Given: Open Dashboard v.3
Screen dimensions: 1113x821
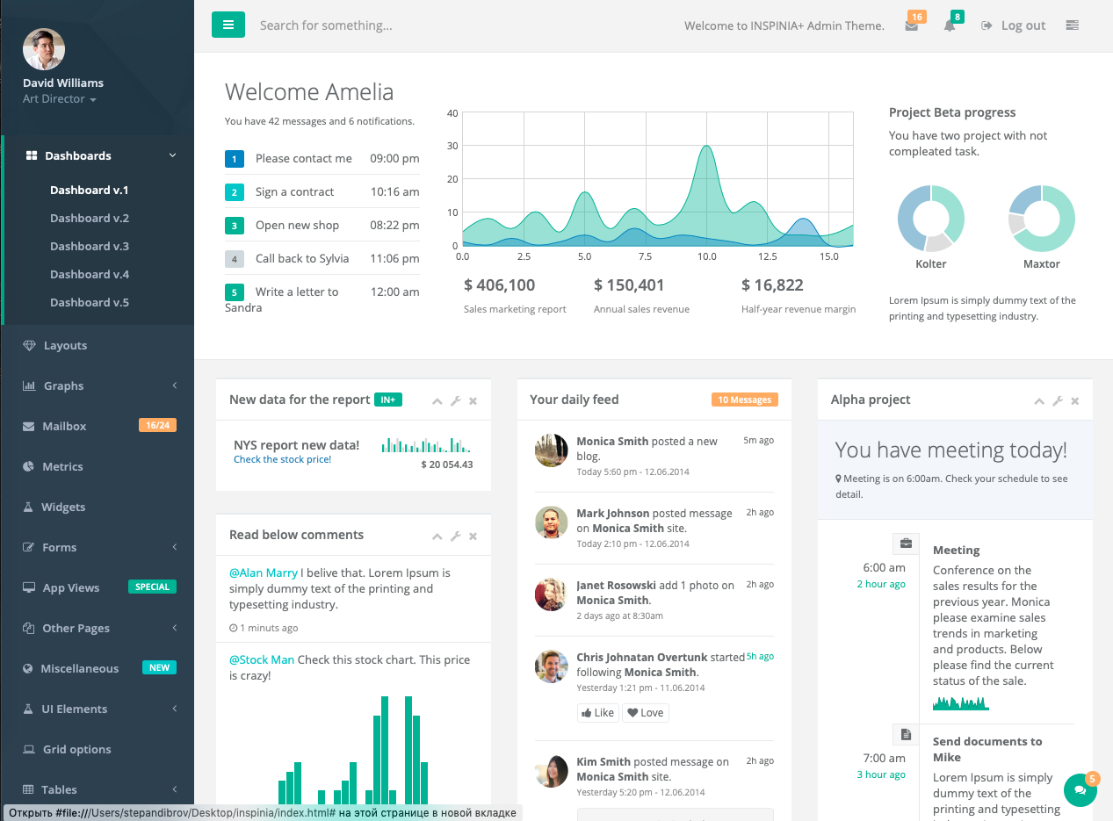Looking at the screenshot, I should tap(90, 246).
